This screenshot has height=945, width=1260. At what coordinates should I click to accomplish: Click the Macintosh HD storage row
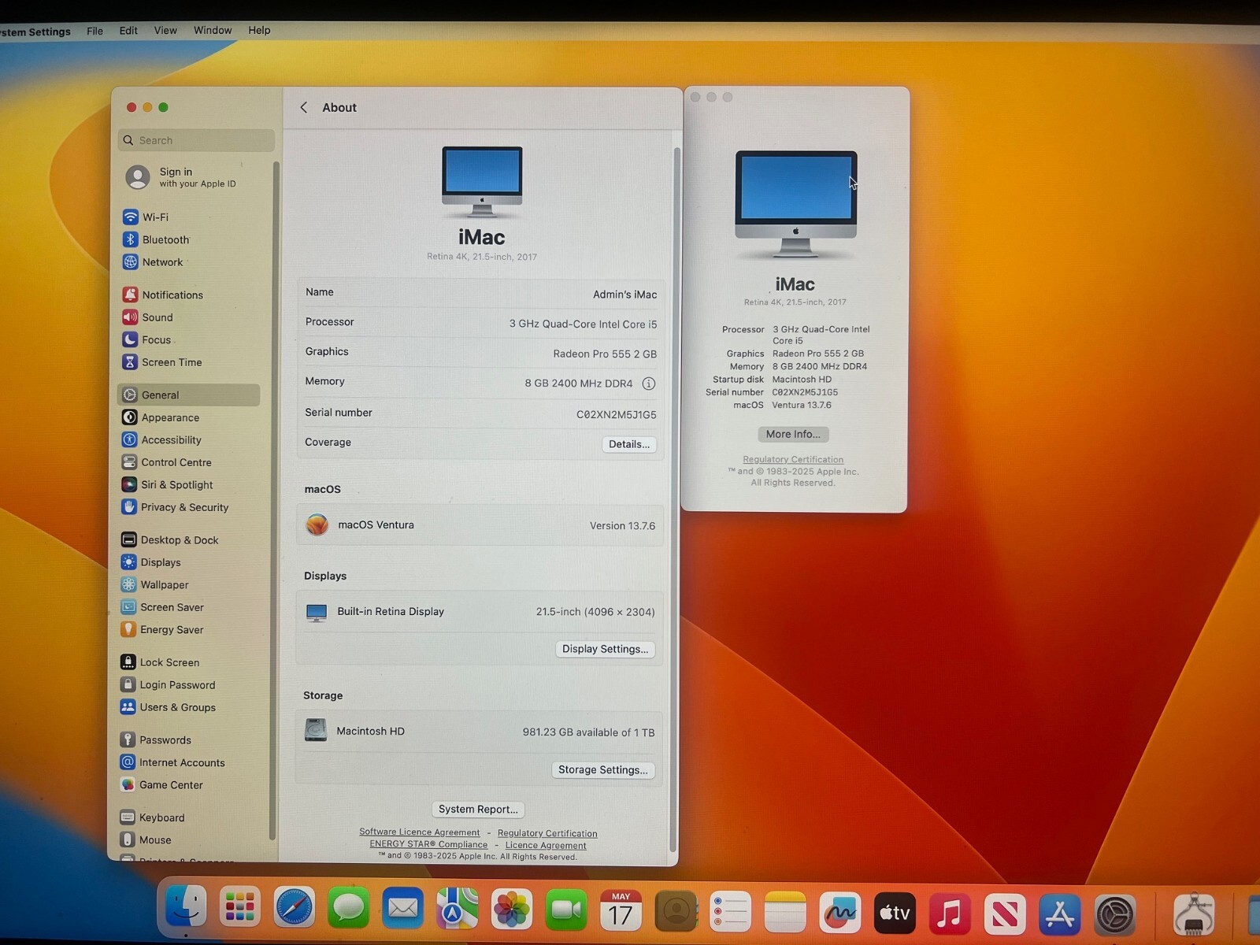point(479,732)
